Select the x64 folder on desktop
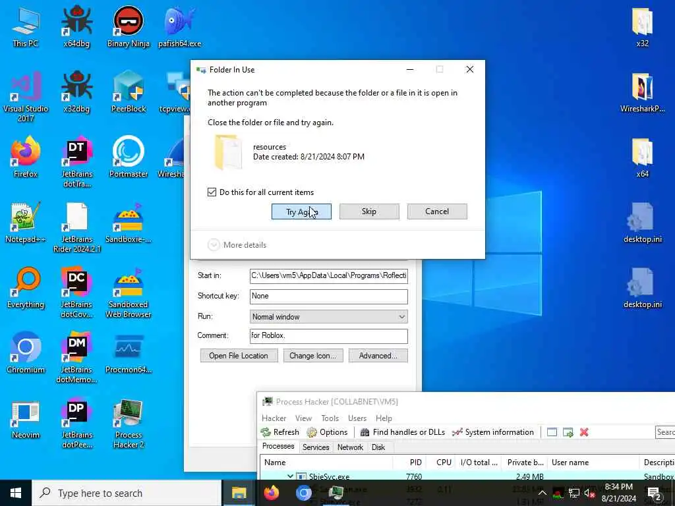 point(642,157)
